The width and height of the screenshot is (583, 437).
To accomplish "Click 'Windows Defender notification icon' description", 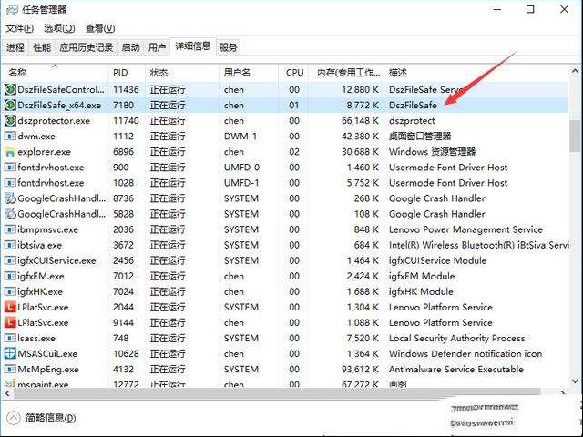I will tap(465, 354).
